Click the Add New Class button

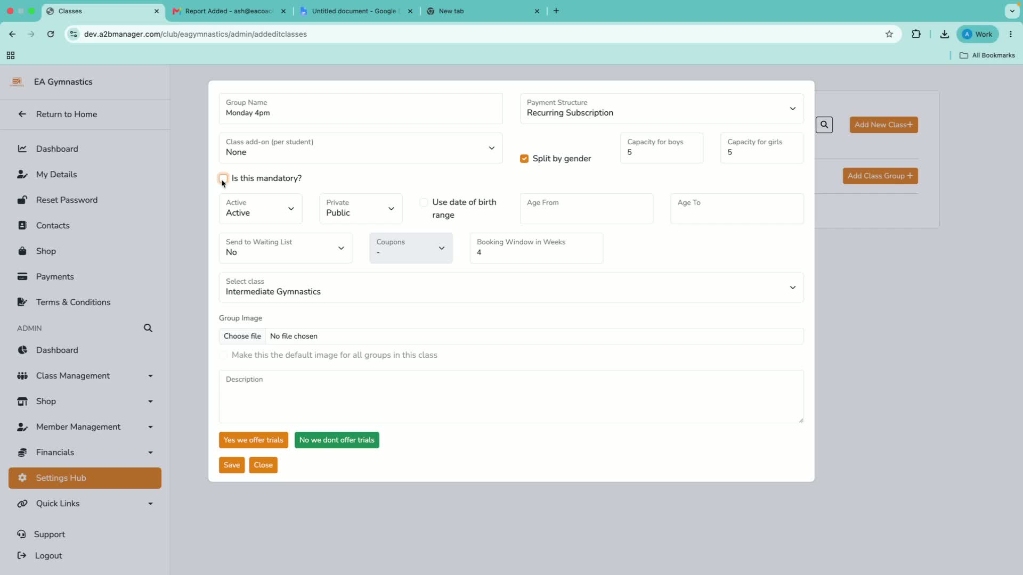(x=883, y=125)
